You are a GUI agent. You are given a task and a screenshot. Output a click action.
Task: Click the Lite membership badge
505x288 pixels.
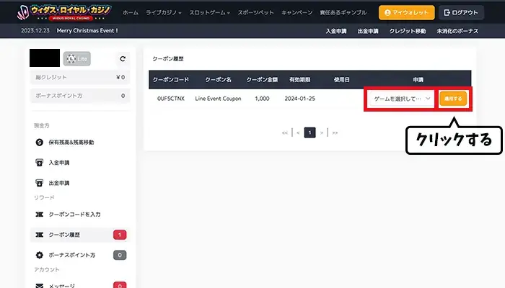pos(77,59)
